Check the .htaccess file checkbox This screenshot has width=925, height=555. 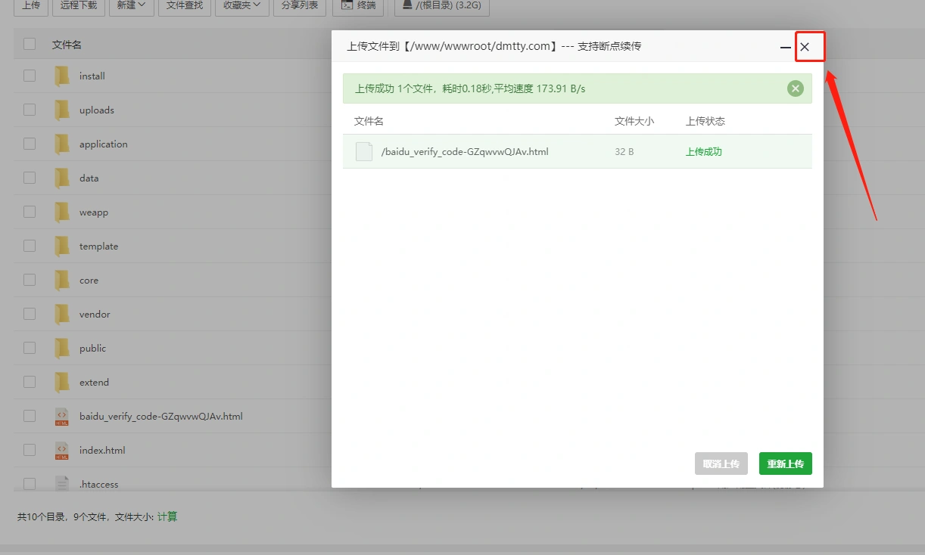[x=30, y=484]
